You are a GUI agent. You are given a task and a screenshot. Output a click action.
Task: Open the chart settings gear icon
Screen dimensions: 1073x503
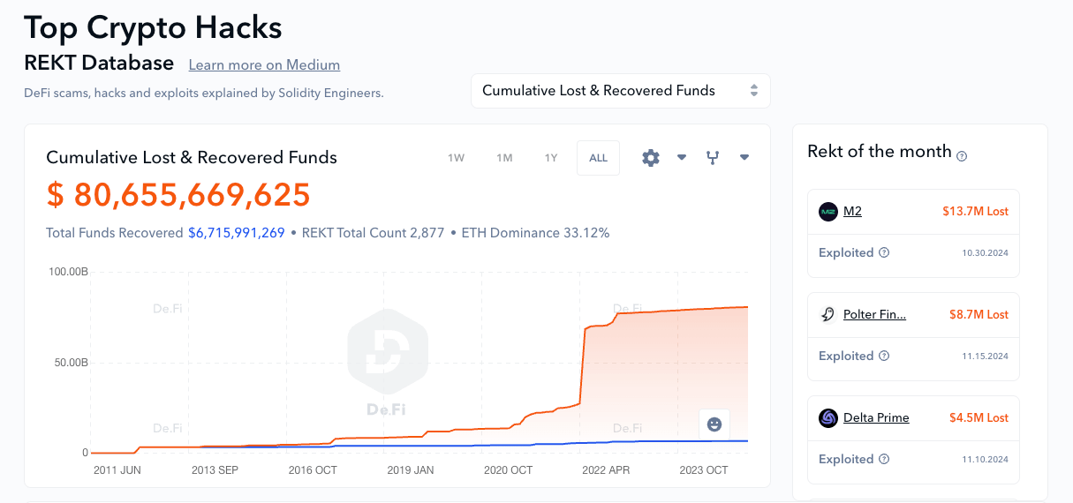[651, 158]
